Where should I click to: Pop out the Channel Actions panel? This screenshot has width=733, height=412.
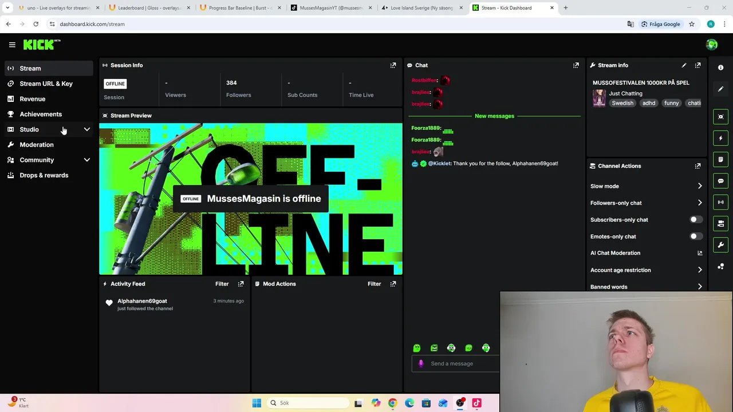(697, 166)
